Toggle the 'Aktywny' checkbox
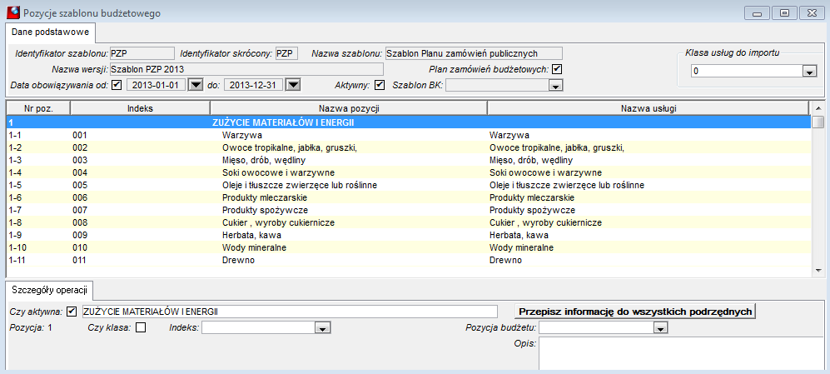 380,85
